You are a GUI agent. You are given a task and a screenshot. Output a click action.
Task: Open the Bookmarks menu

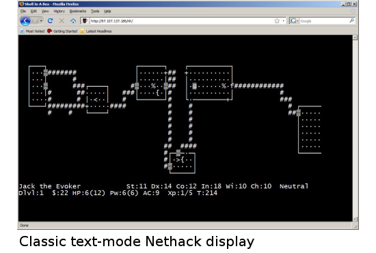pos(78,11)
